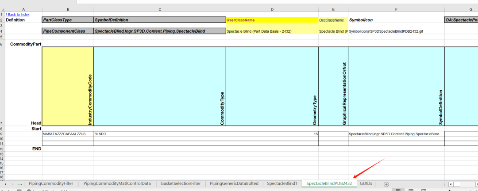Click the GeometryType rotated header cell
The width and height of the screenshot is (478, 191).
[272, 87]
